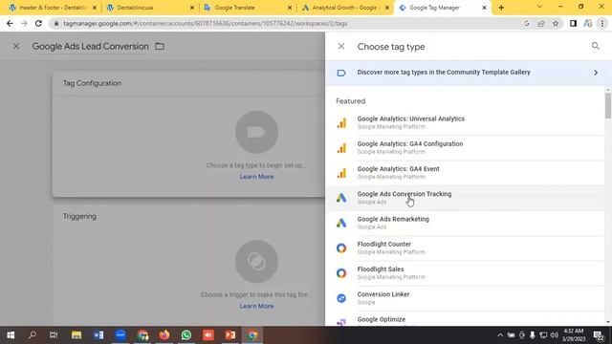Edit the Google Ads Lead Conversion tag name
The image size is (612, 344).
click(x=90, y=47)
